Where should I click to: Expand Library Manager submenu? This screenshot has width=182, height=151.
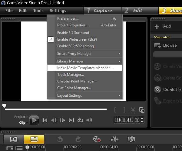click(x=84, y=61)
